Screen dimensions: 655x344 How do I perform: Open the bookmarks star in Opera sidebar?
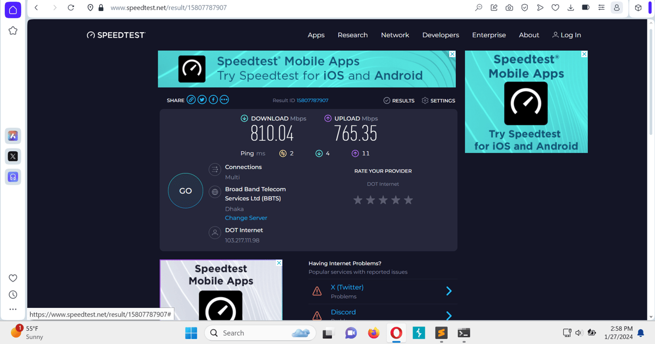13,31
